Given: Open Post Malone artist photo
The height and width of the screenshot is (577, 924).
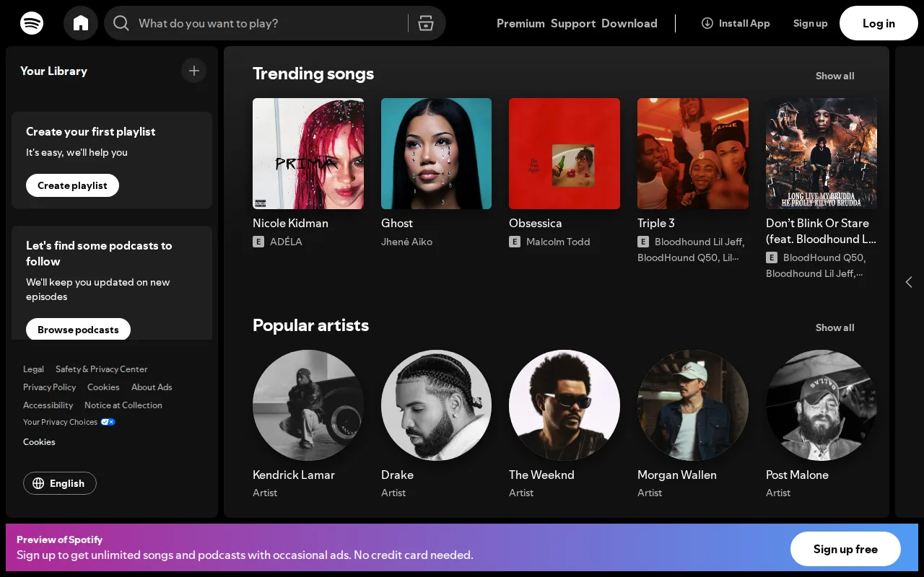Looking at the screenshot, I should pos(821,405).
